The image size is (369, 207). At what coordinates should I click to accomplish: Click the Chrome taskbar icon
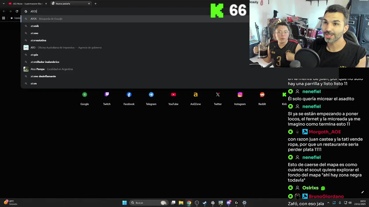tap(189, 203)
